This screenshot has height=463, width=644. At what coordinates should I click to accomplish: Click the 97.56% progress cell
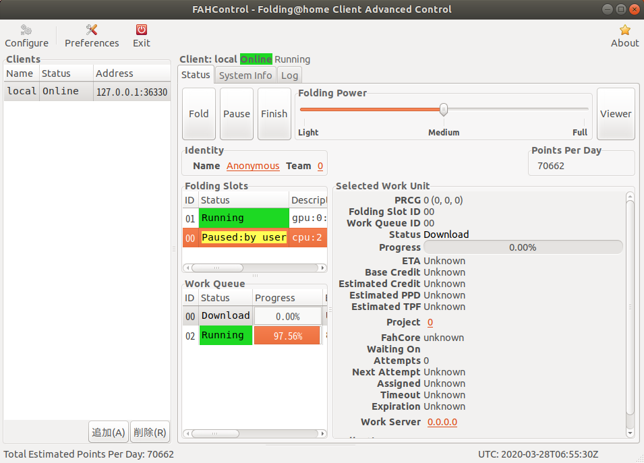(287, 336)
